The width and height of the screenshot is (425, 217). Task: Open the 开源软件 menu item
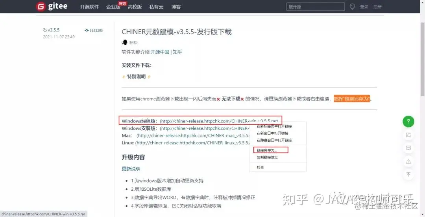(x=89, y=7)
